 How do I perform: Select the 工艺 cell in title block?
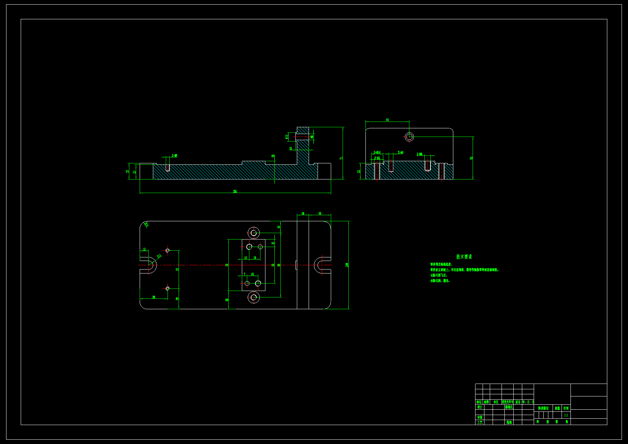[479, 422]
